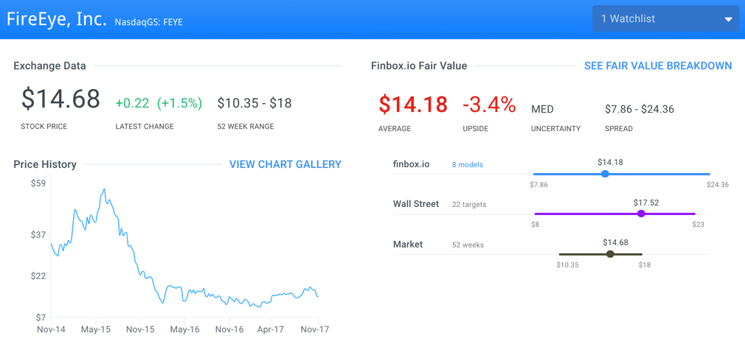Click the 22 targets text
The image size is (745, 355).
tap(469, 205)
